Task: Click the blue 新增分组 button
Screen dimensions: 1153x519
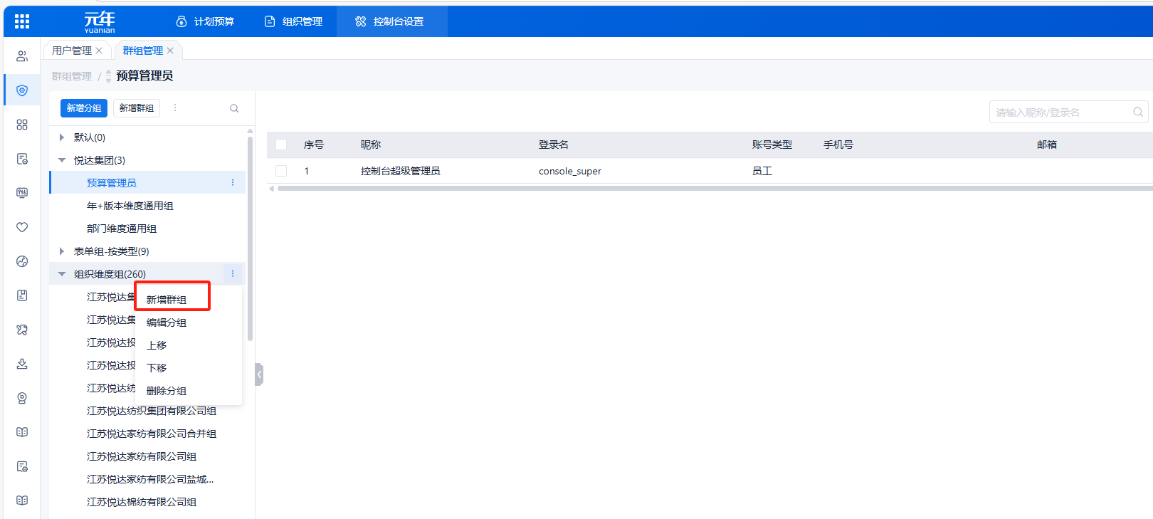Action: click(x=83, y=108)
